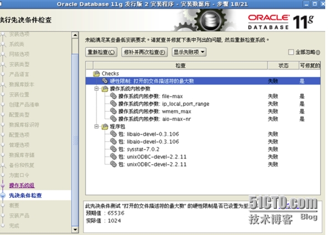Click gear icon beside ip_local_port_range parameter
Screen dimensions: 328x235
click(113, 104)
